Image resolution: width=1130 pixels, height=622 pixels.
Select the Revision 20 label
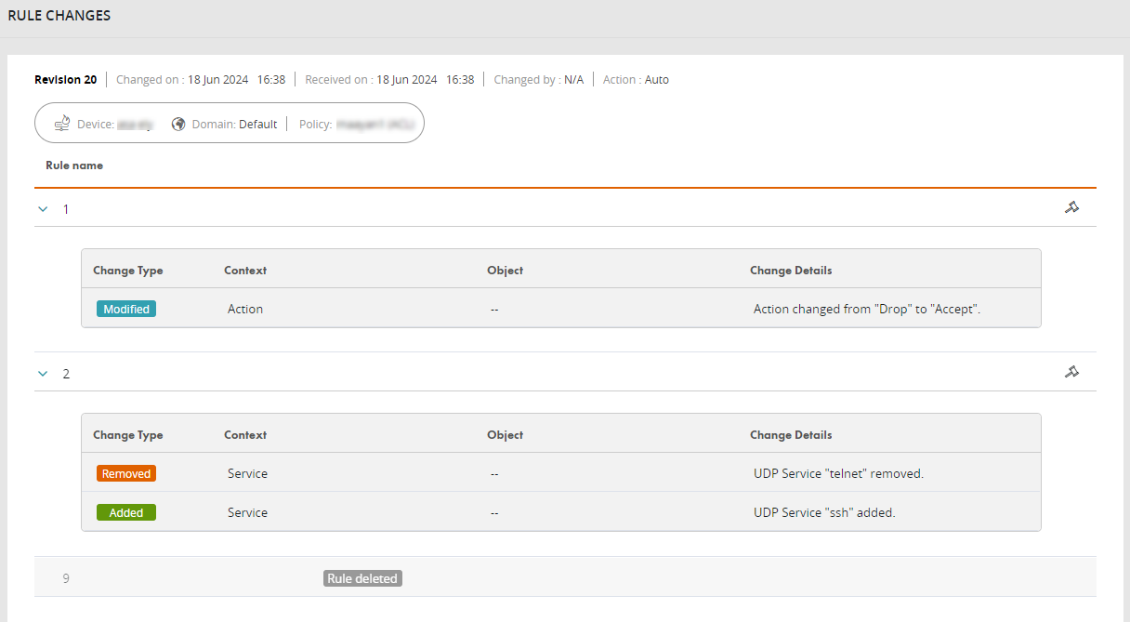pos(65,80)
